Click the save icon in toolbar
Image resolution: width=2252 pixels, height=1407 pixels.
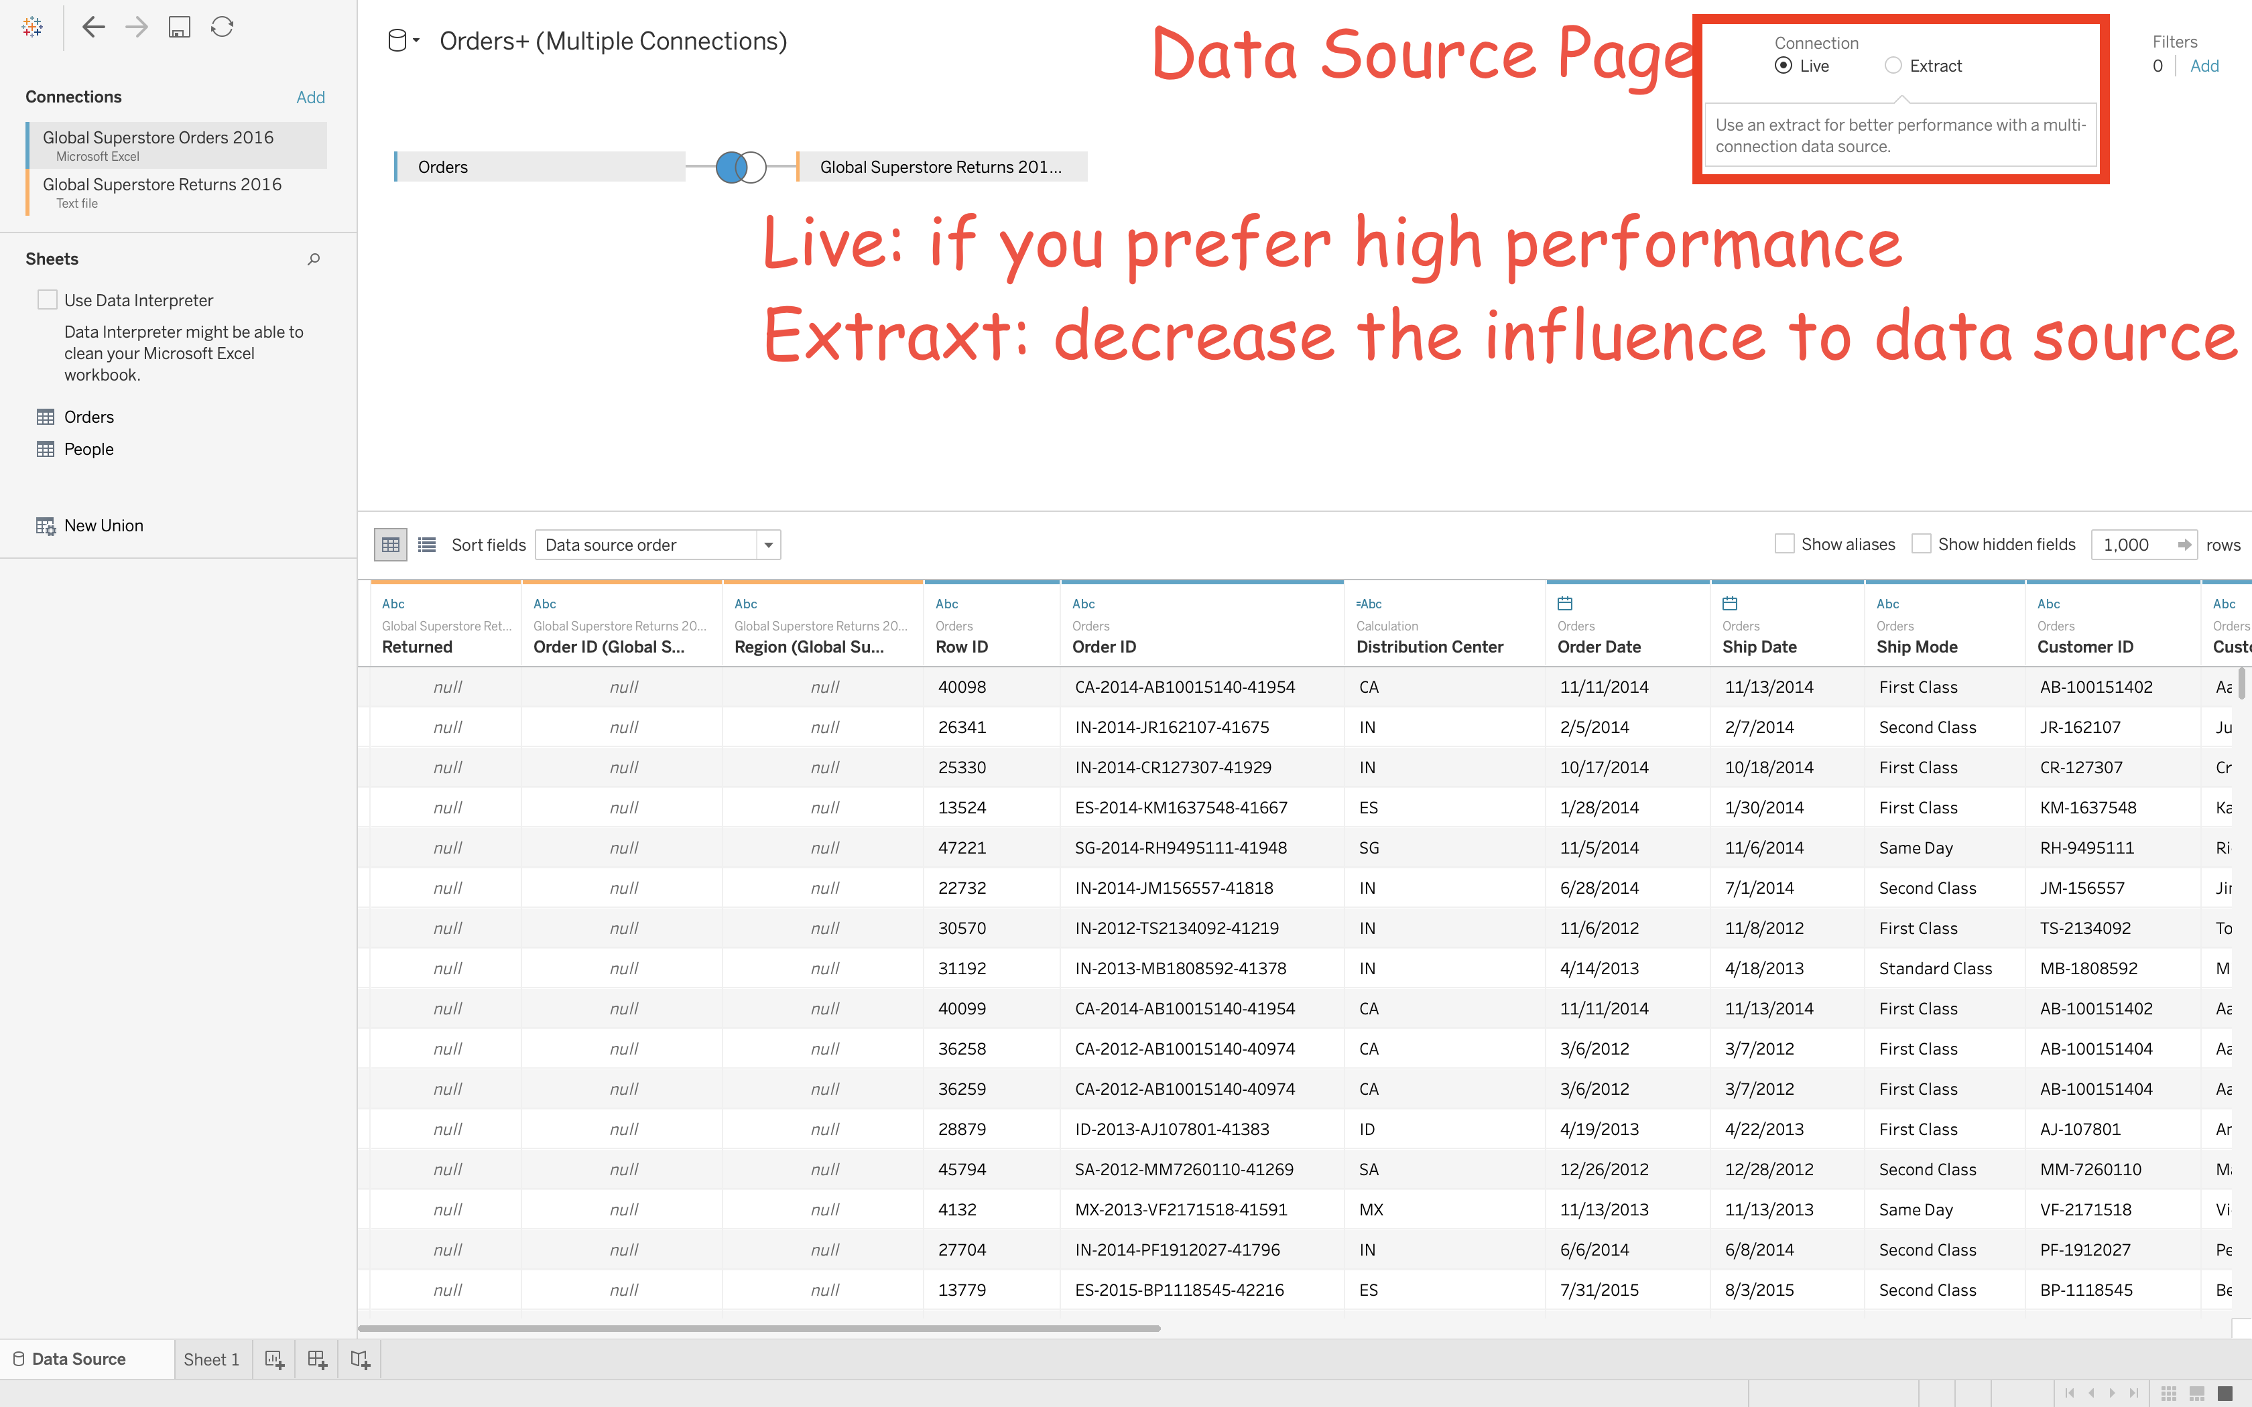pos(179,27)
